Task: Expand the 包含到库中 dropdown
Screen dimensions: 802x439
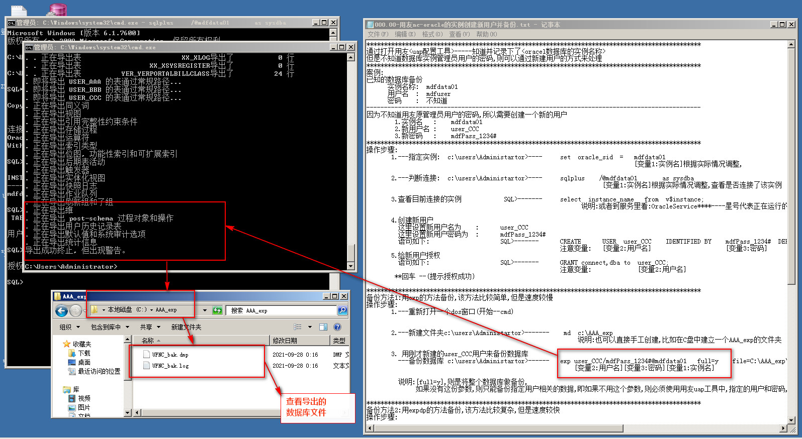Action: 109,327
